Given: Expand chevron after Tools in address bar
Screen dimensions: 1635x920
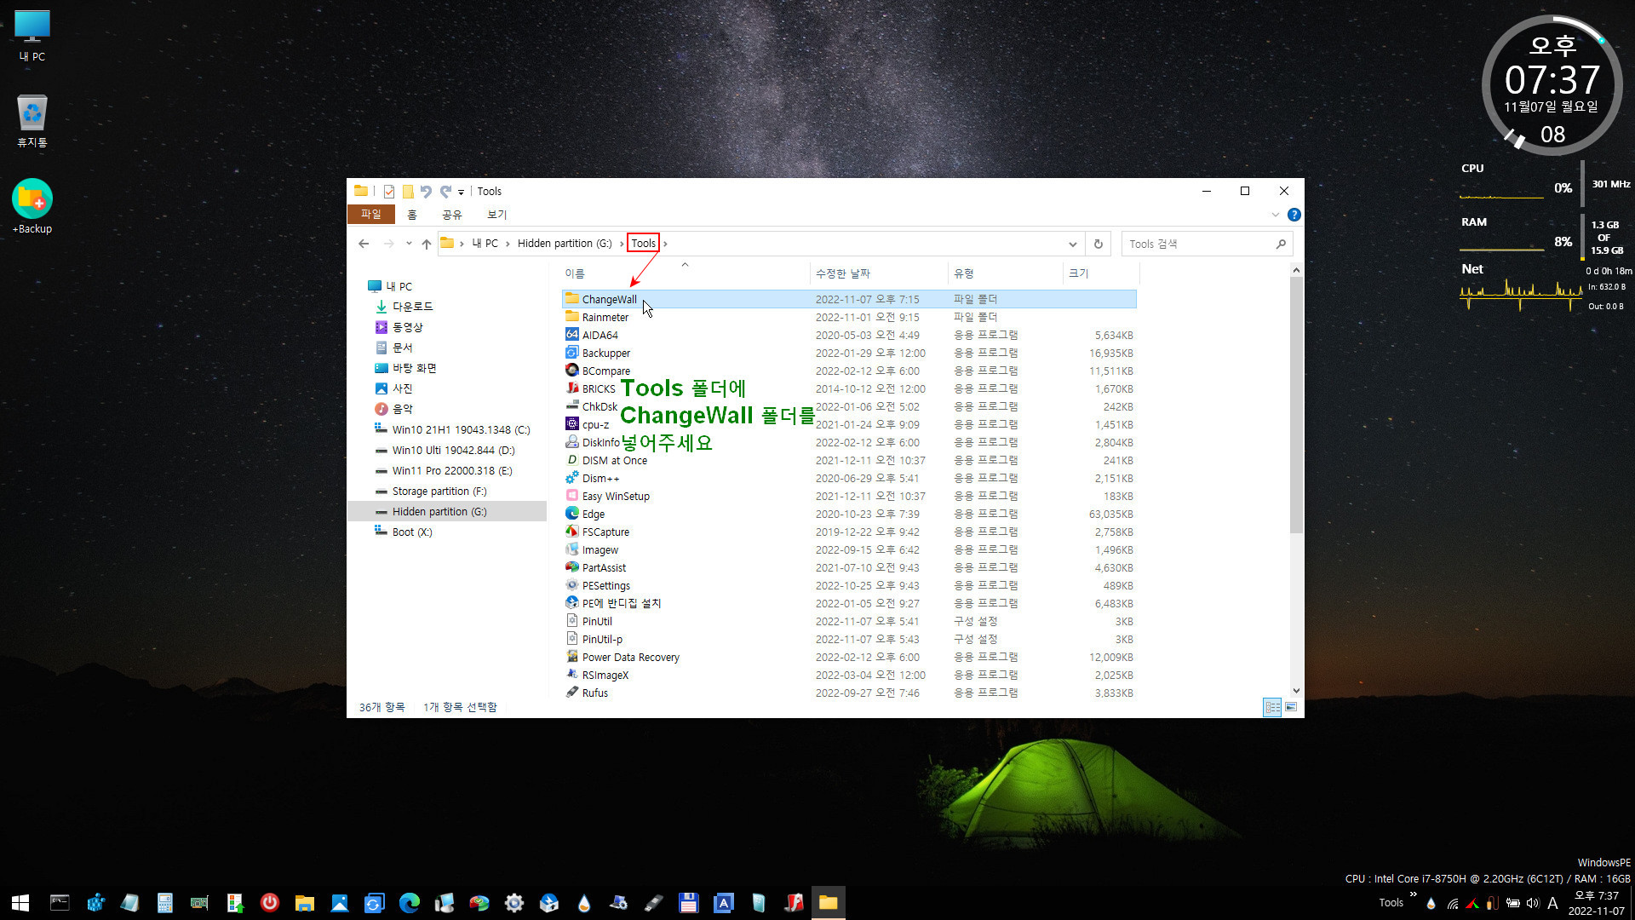Looking at the screenshot, I should pos(665,244).
